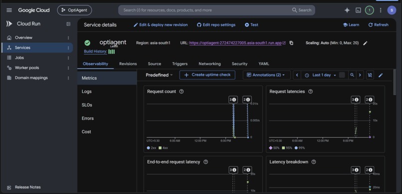The width and height of the screenshot is (402, 194).
Task: Switch to the Observability tab
Action: pos(95,64)
